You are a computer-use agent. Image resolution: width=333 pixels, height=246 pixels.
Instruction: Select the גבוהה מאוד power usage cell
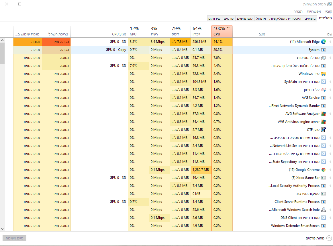pyautogui.click(x=56, y=42)
